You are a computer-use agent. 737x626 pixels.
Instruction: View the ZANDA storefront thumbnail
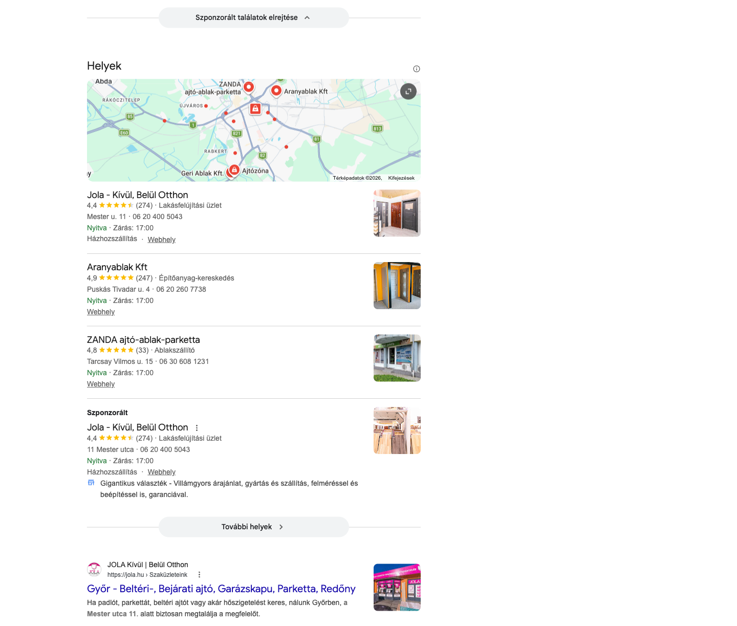tap(397, 358)
